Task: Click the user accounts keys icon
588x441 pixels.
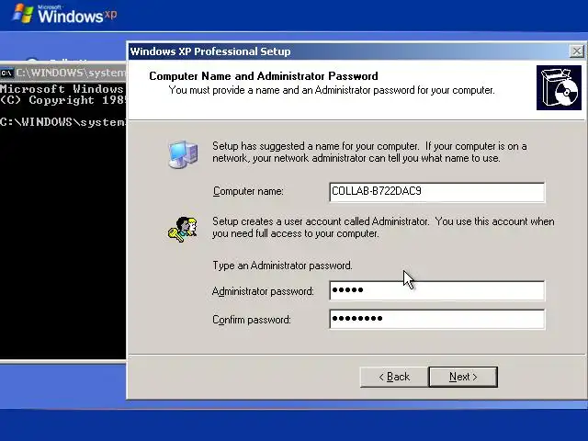Action: pyautogui.click(x=183, y=229)
